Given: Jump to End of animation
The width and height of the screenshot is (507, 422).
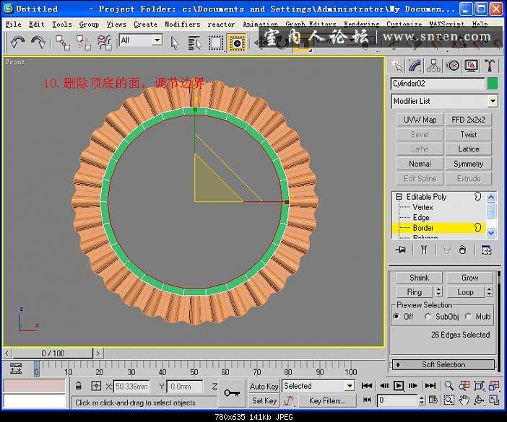Looking at the screenshot, I should 430,385.
